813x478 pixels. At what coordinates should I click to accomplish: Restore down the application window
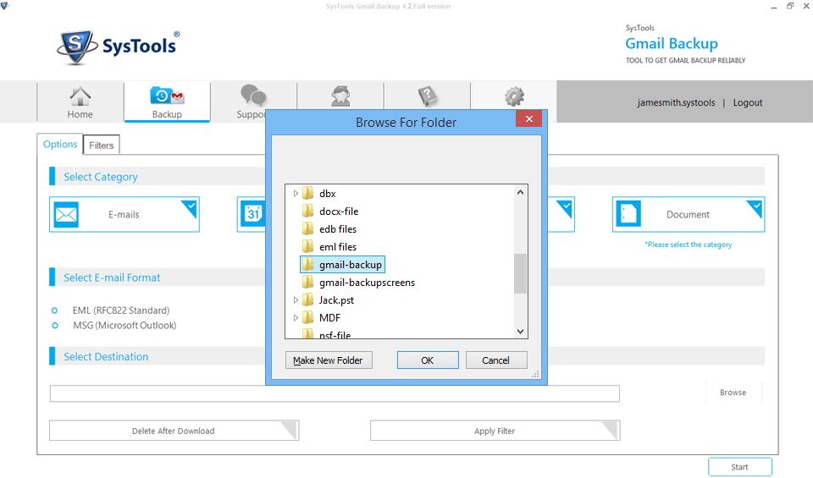pyautogui.click(x=789, y=6)
